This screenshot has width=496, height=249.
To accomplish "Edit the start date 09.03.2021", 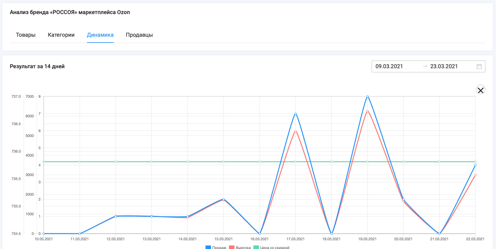I will [389, 66].
